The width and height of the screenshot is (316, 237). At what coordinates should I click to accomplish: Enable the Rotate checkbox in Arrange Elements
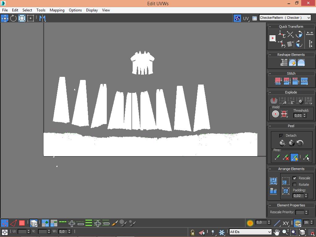294,185
